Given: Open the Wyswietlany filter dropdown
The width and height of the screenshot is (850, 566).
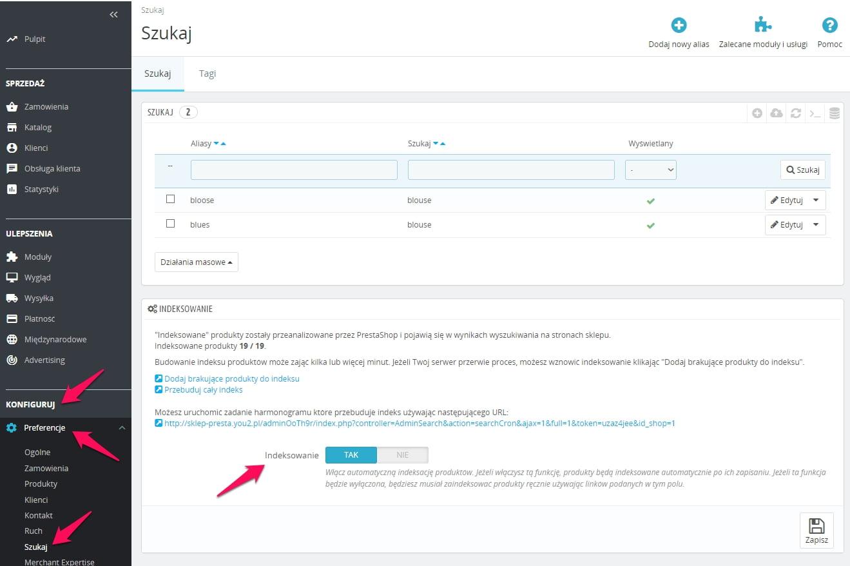Looking at the screenshot, I should pyautogui.click(x=650, y=170).
